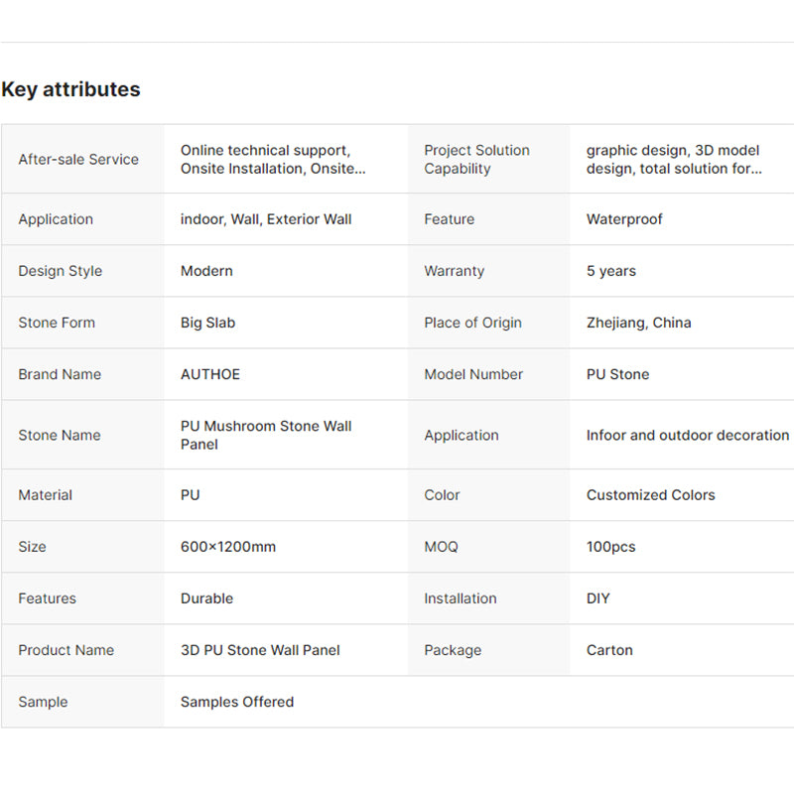Image resolution: width=794 pixels, height=794 pixels.
Task: Click the AUTHOE brand name value
Action: 210,374
